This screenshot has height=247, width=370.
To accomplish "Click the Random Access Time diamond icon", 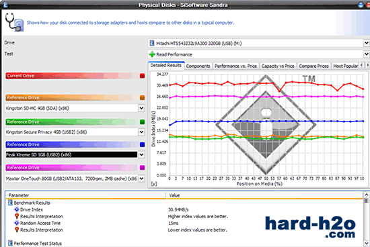I will pyautogui.click(x=17, y=223).
